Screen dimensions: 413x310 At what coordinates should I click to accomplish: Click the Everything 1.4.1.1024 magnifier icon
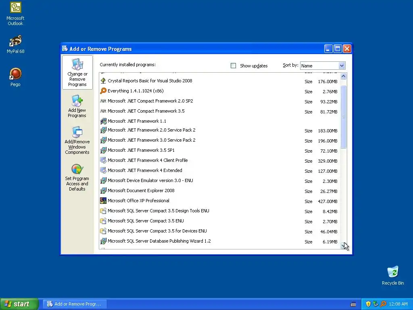[x=103, y=91]
